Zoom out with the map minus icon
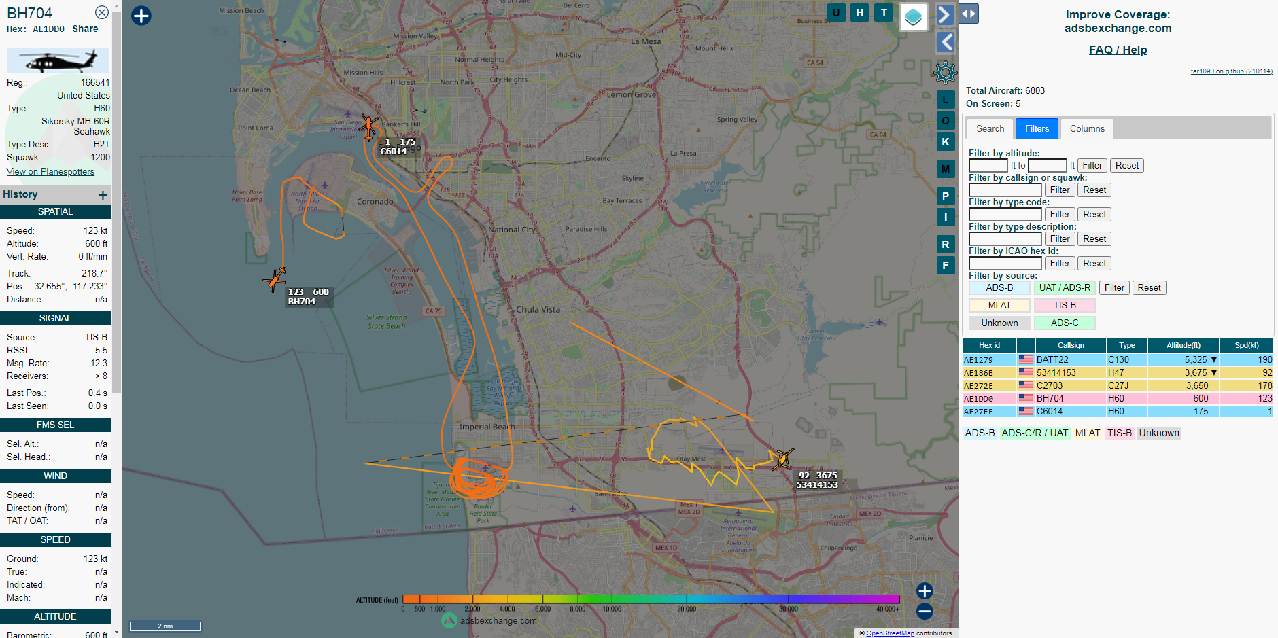The height and width of the screenshot is (638, 1278). [925, 612]
